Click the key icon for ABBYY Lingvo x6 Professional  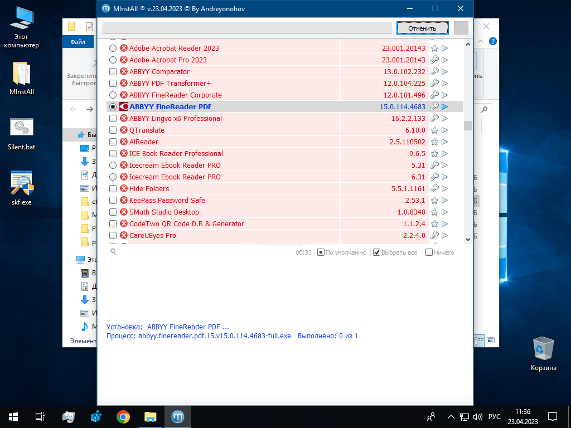[434, 118]
